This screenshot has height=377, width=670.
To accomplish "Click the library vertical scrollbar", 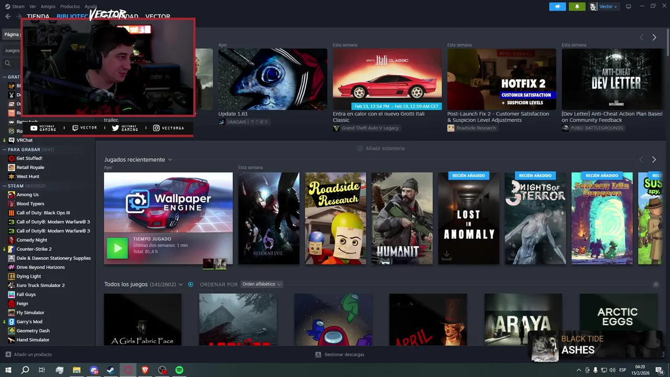I will tap(667, 42).
